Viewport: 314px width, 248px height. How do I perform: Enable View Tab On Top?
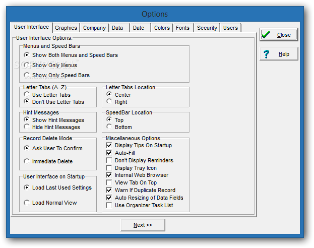[109, 182]
